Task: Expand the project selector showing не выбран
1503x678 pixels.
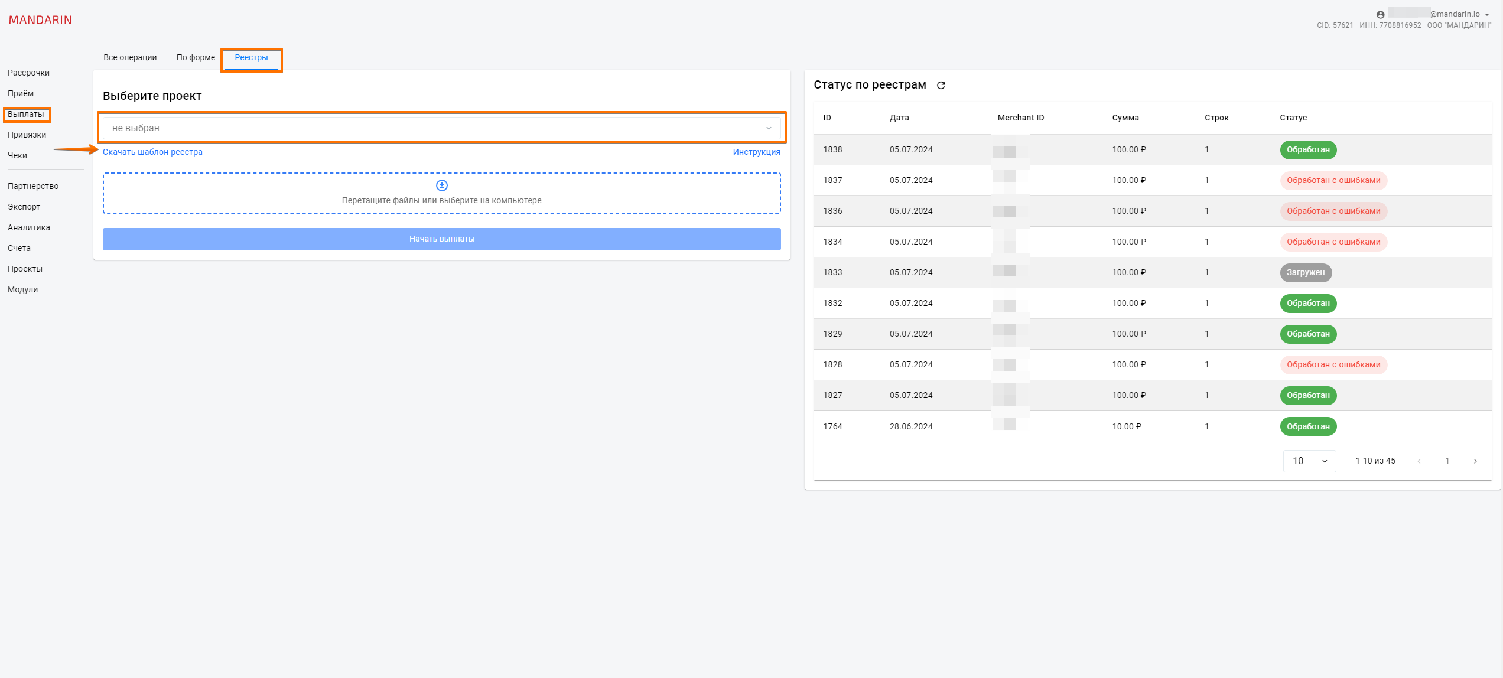Action: (x=441, y=128)
